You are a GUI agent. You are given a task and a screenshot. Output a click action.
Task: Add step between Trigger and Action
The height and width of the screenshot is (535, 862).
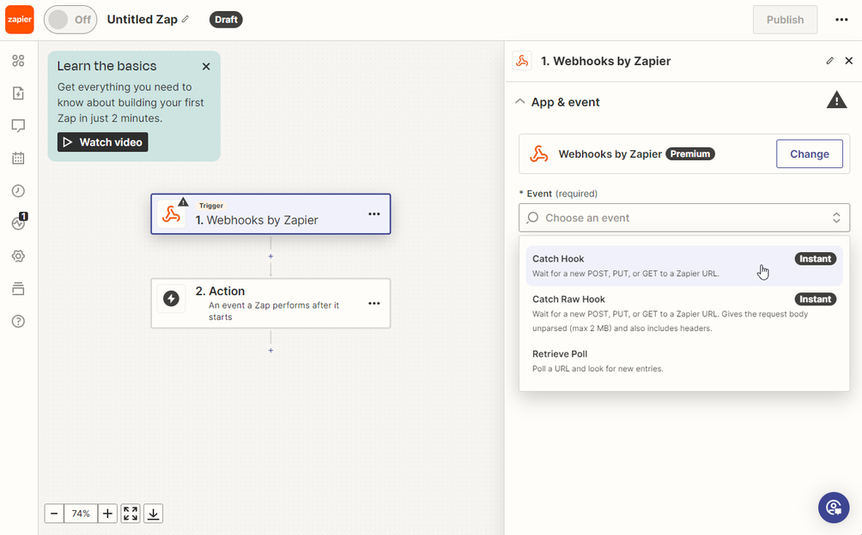click(x=270, y=256)
